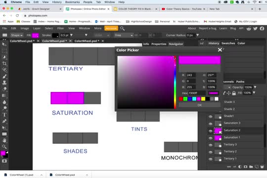Confirm color with OK button
267x178 pixels.
[x=200, y=105]
